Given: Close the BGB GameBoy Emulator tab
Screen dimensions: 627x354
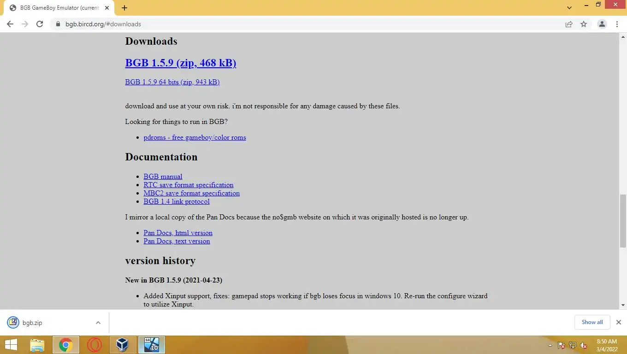Looking at the screenshot, I should 107,8.
